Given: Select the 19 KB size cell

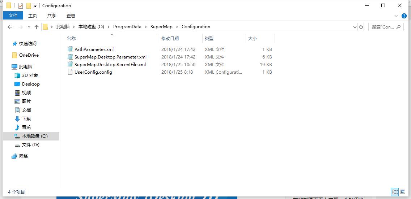Looking at the screenshot, I should point(266,64).
